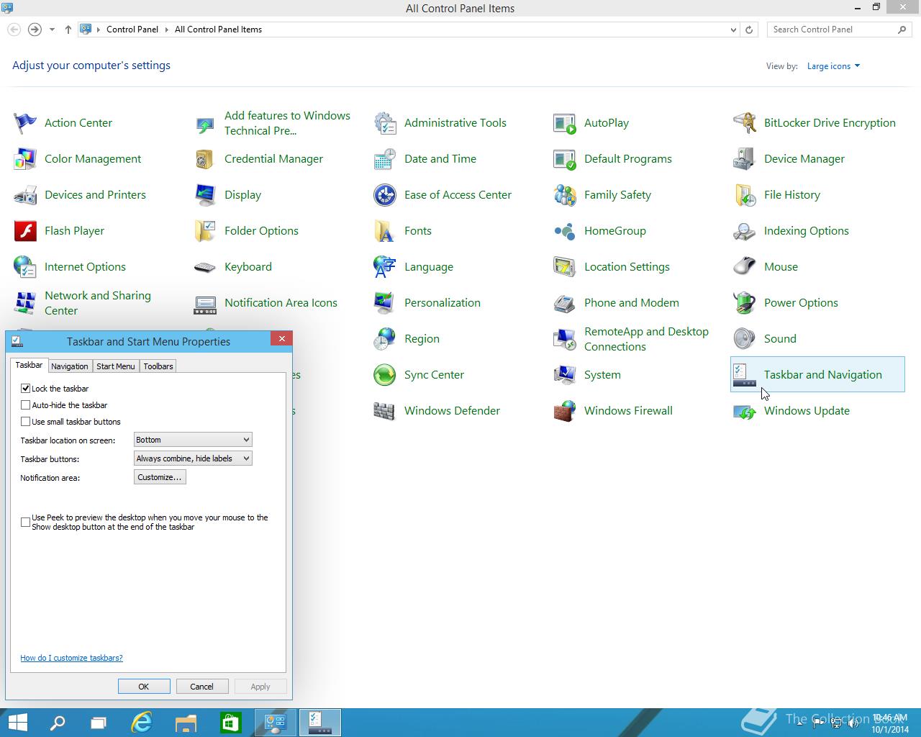Open Ease of Access Center icon
The image size is (921, 737).
385,195
